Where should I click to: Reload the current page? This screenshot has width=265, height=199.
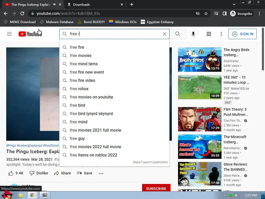(x=22, y=13)
